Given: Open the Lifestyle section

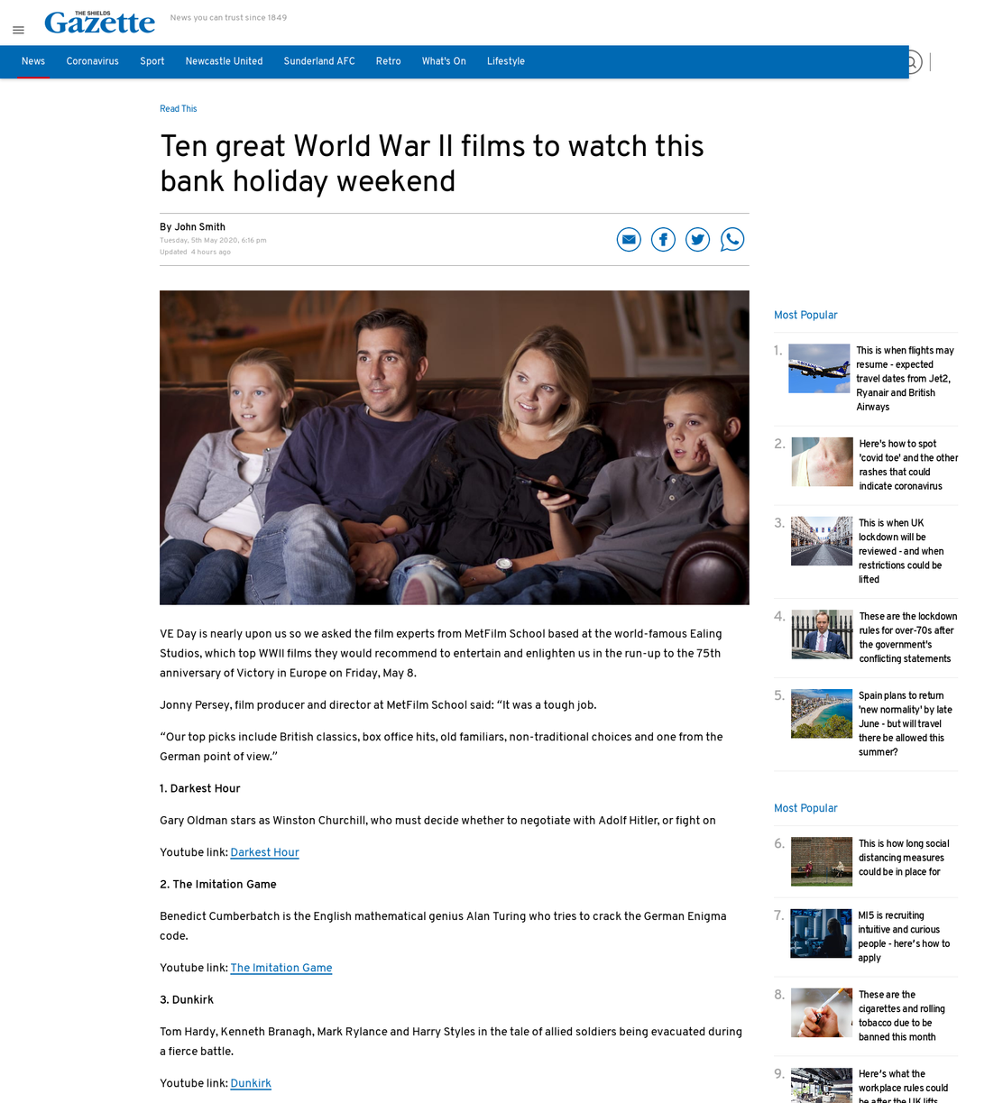Looking at the screenshot, I should click(506, 61).
